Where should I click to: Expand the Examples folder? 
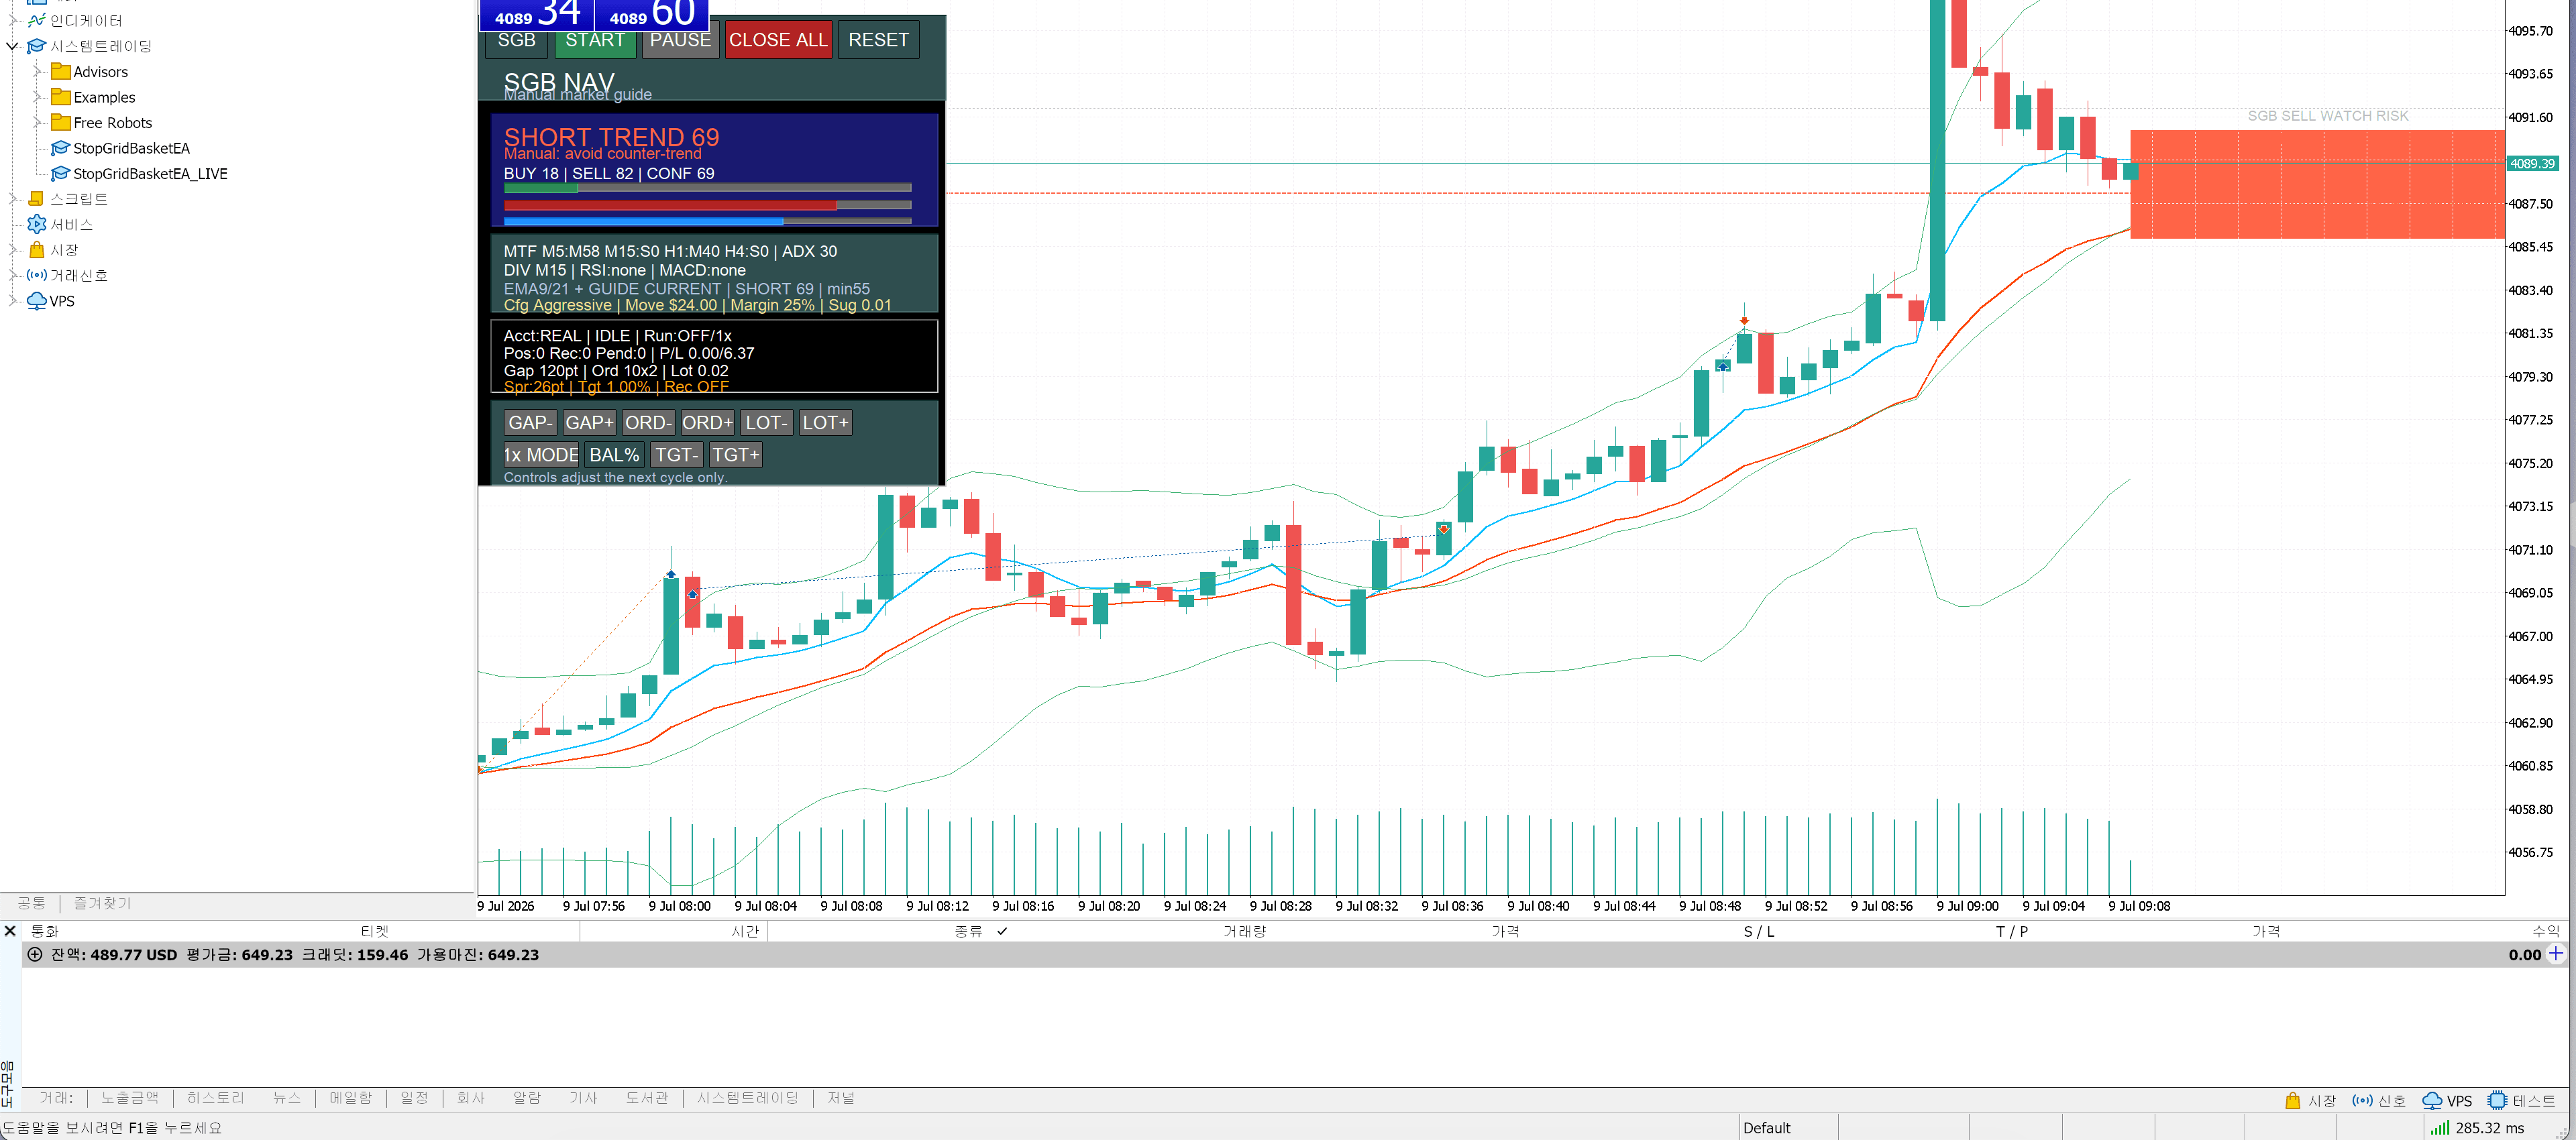(x=37, y=97)
